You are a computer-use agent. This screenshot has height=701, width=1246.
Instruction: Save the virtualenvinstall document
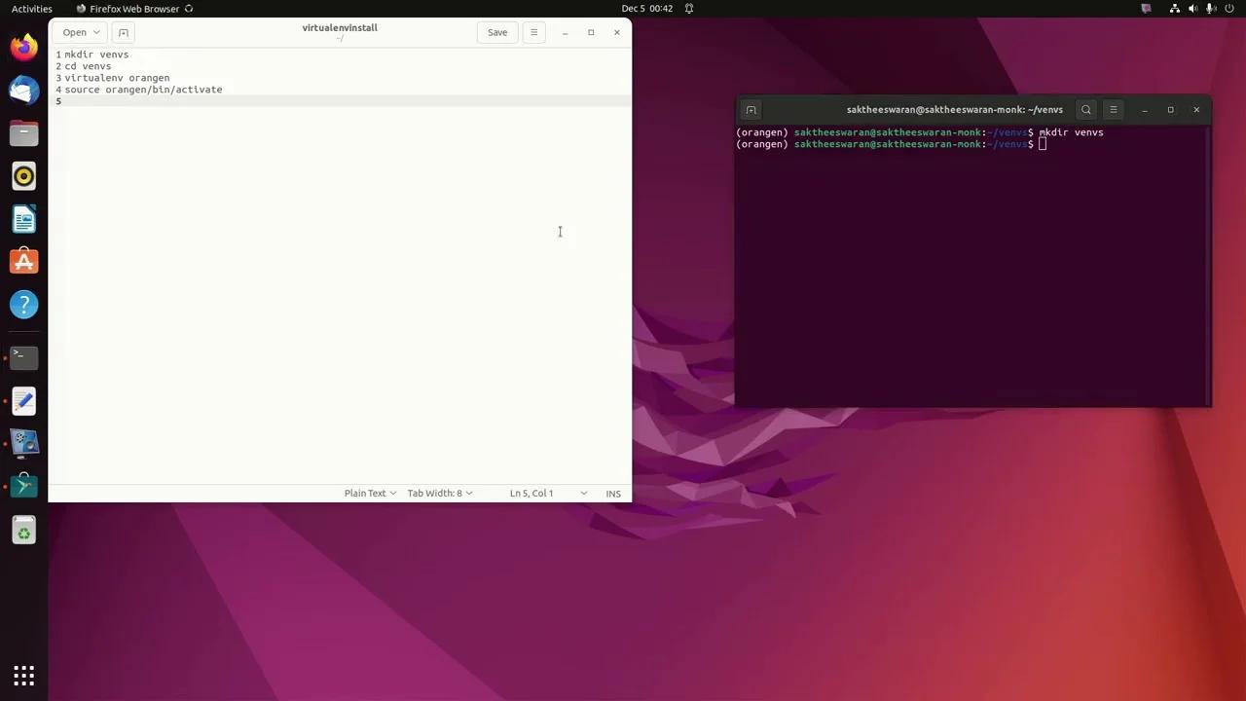coord(497,32)
